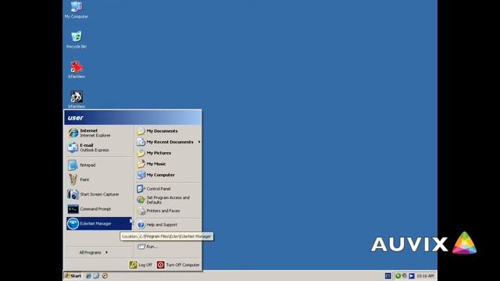Launch EclerNet Manager from Start menu
Viewport: 500px width, 281px height.
click(x=99, y=224)
